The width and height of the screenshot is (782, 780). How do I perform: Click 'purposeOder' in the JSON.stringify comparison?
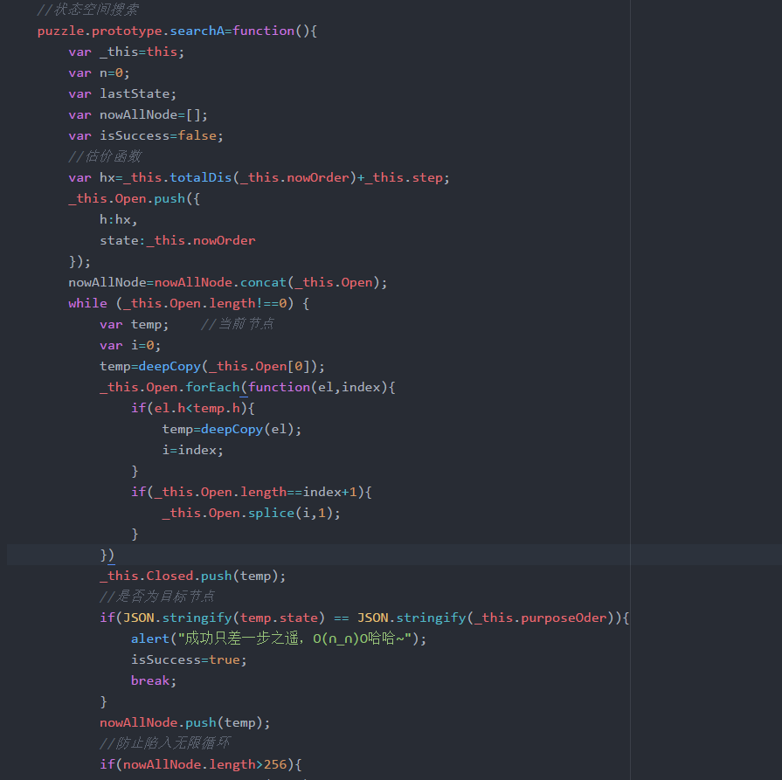pyautogui.click(x=564, y=618)
